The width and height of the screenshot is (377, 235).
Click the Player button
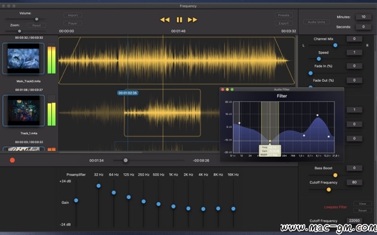click(x=73, y=23)
